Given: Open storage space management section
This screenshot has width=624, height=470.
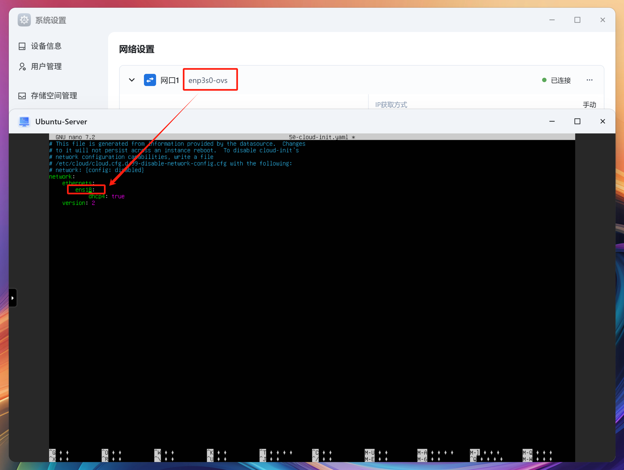Looking at the screenshot, I should (x=53, y=96).
